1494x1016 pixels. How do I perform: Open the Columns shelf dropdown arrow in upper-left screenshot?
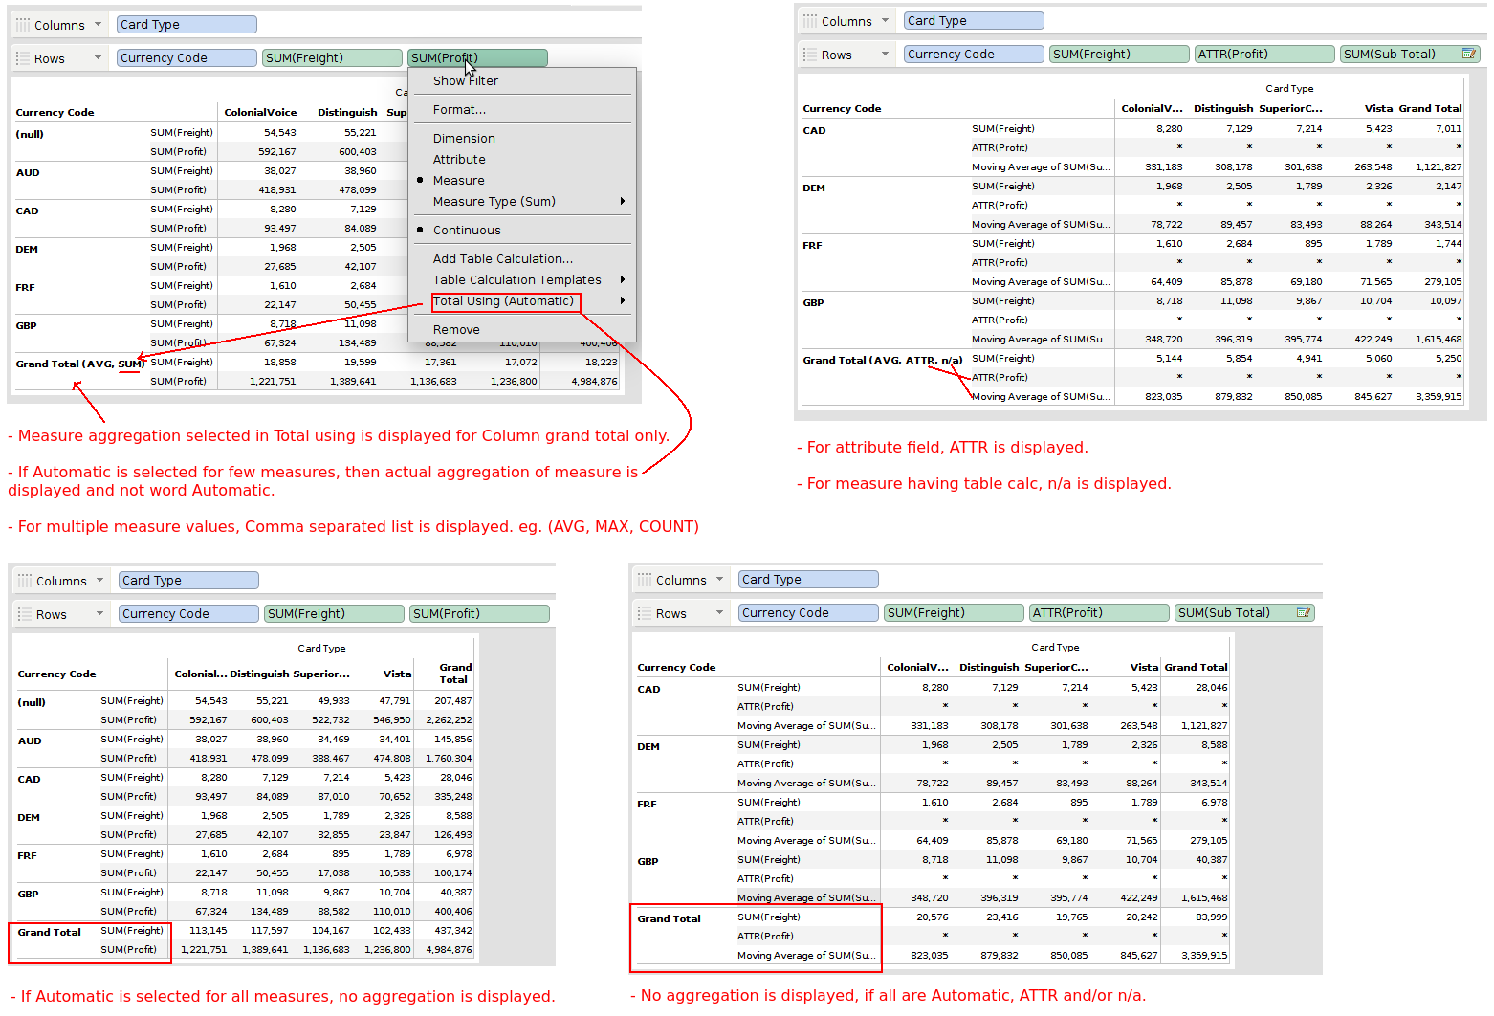point(98,25)
